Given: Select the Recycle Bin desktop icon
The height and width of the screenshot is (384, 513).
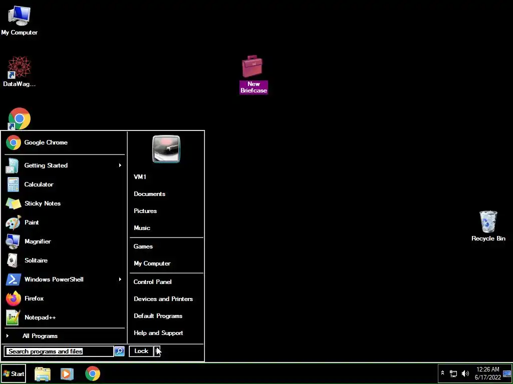Looking at the screenshot, I should [x=488, y=226].
